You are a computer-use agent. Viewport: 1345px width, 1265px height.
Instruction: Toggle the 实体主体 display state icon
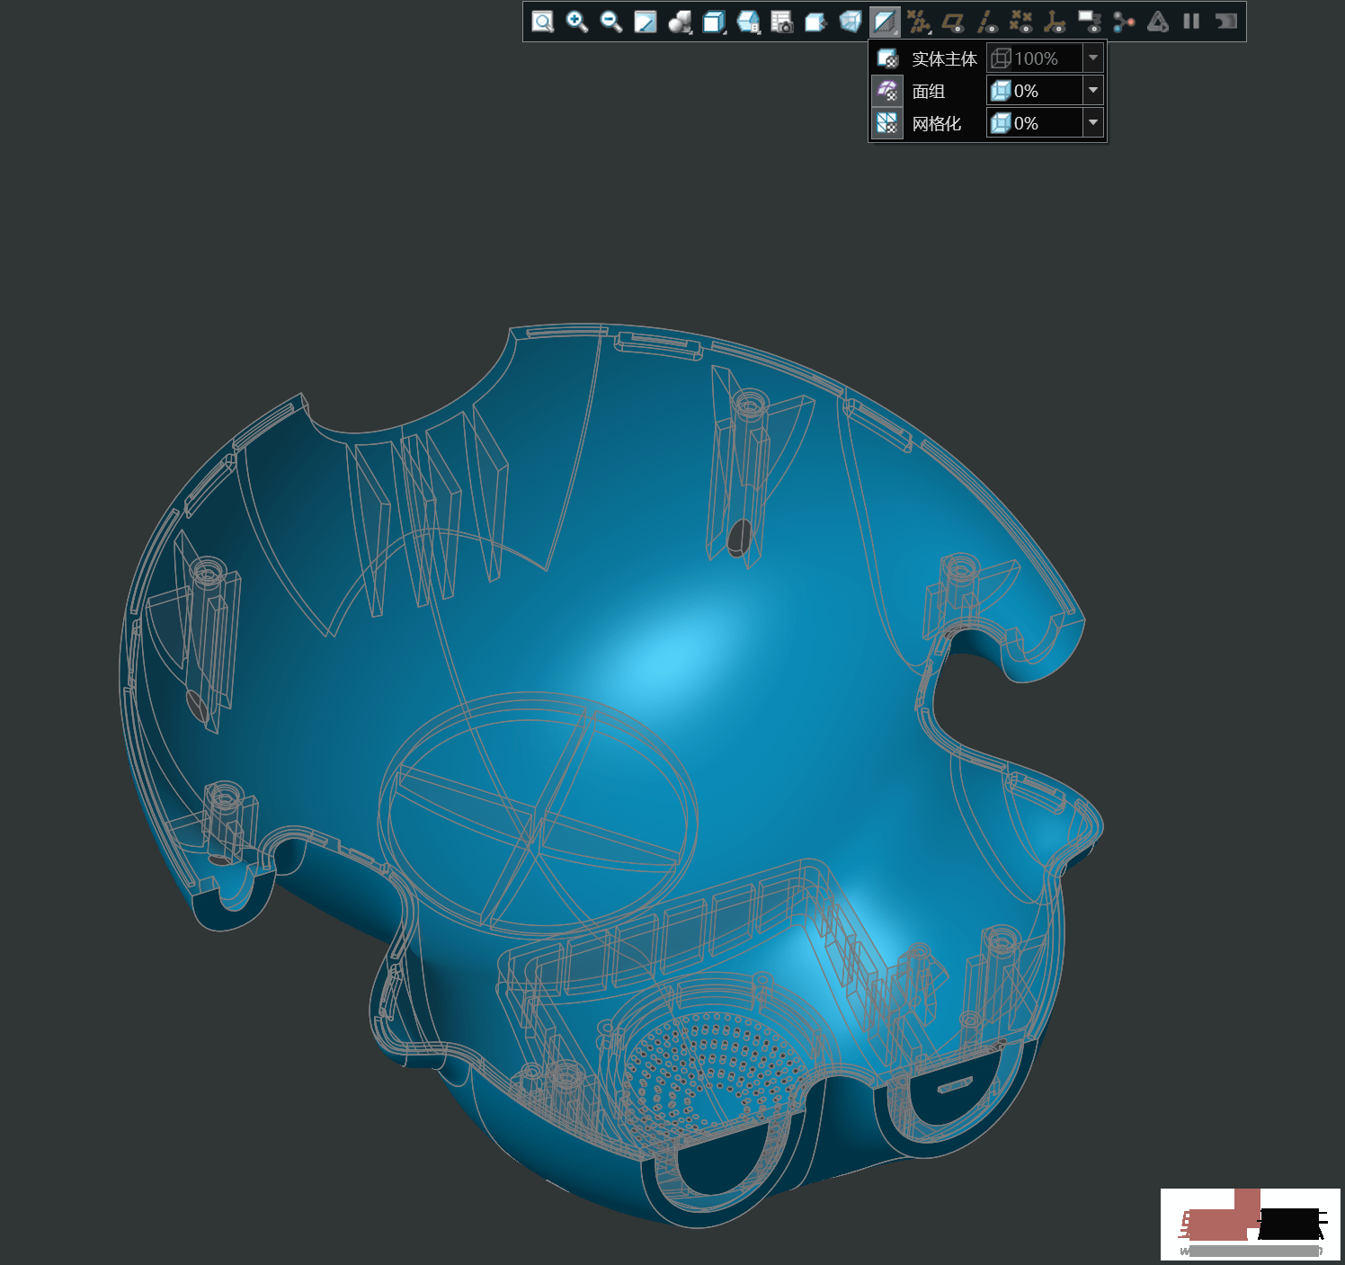point(886,58)
